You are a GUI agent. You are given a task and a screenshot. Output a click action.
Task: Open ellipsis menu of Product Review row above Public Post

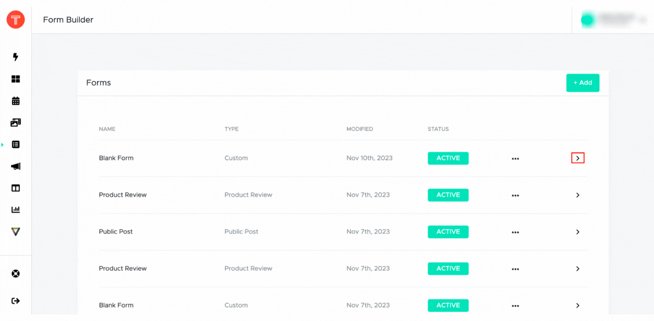tap(515, 195)
